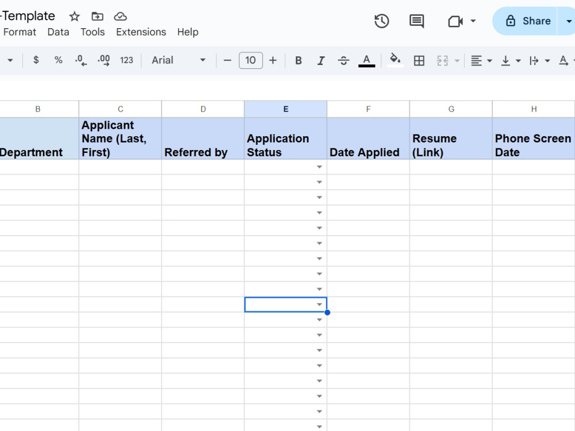Decrease font size with the minus button
This screenshot has height=431, width=575.
click(x=227, y=60)
